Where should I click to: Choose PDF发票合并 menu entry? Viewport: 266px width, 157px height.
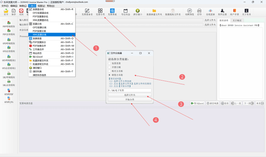click(52, 46)
